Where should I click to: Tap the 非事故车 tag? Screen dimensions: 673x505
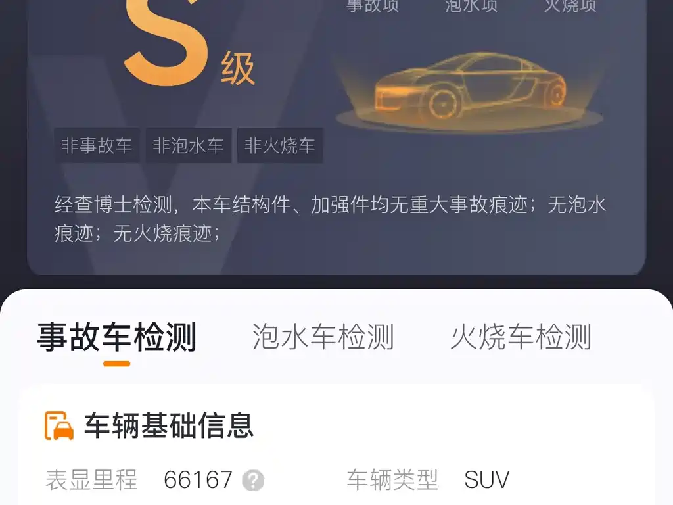[x=97, y=145]
